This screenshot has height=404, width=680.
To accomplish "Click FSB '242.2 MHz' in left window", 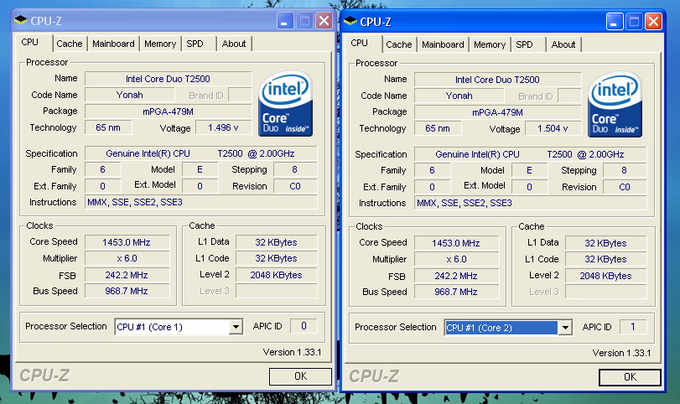I will point(127,275).
